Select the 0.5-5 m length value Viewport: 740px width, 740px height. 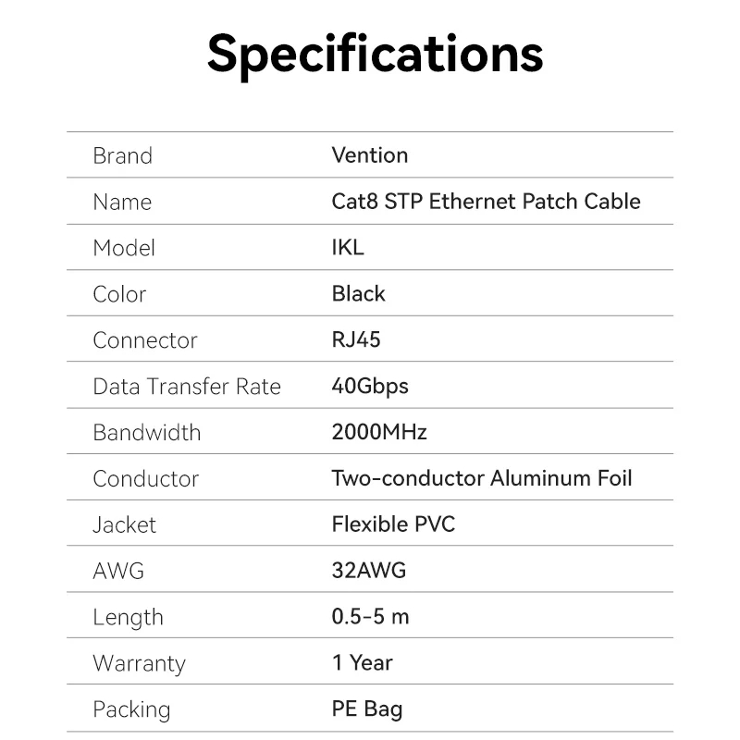[x=370, y=617]
